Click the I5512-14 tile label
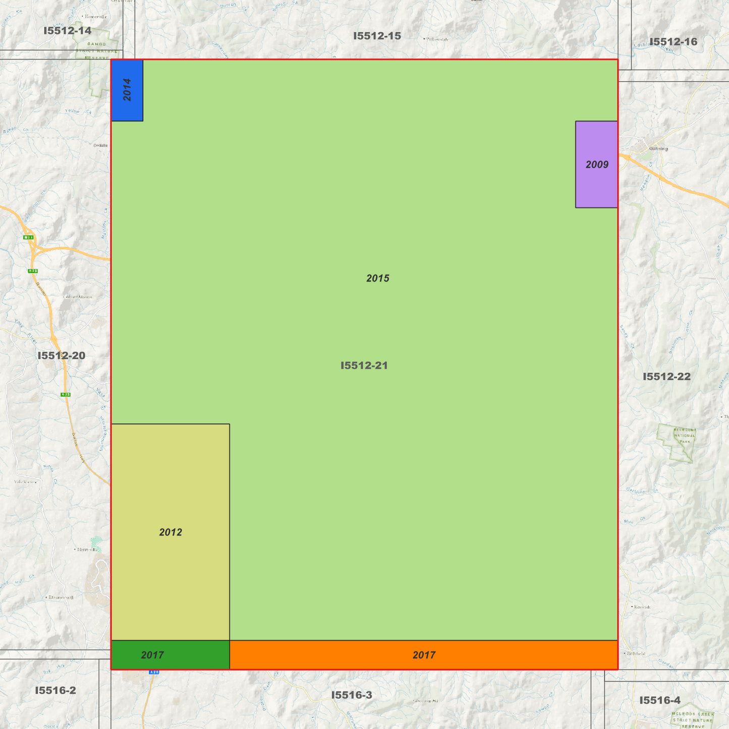The image size is (729, 729). (x=68, y=31)
